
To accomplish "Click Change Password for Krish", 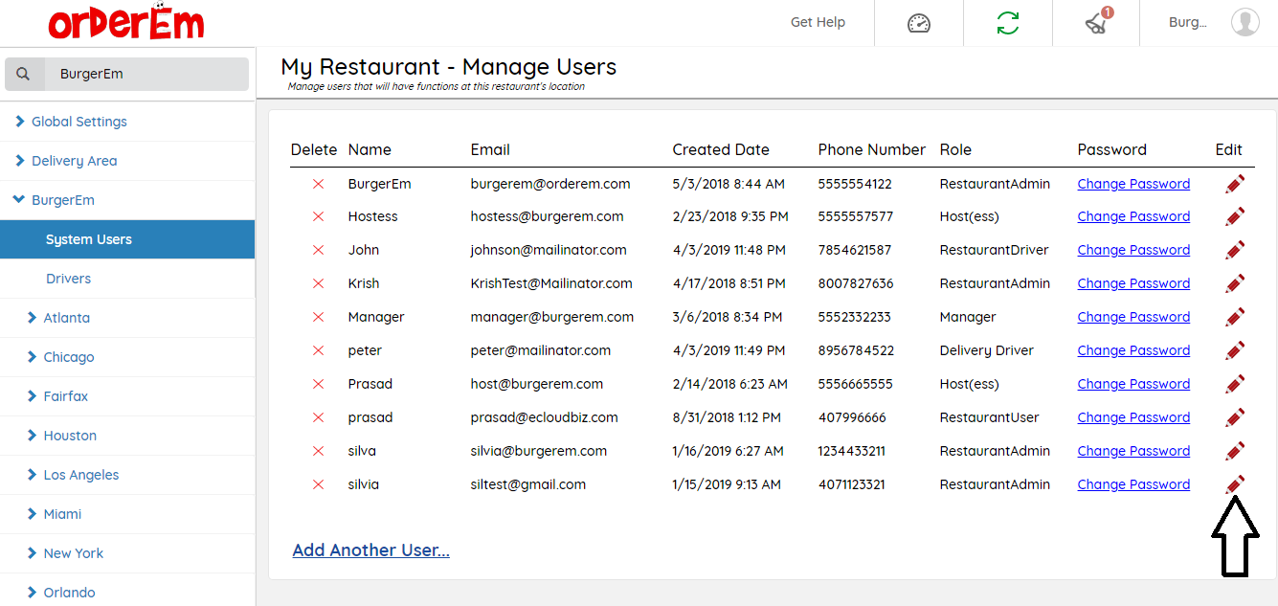I will coord(1133,283).
